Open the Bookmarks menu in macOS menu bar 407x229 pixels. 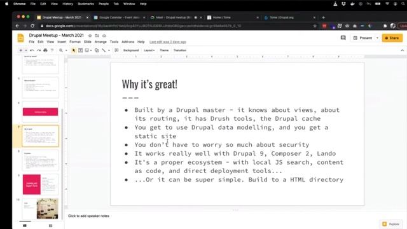click(x=86, y=4)
